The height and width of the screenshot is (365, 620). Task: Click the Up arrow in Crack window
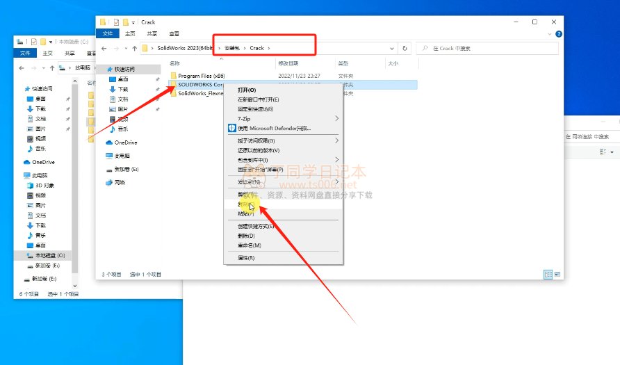[x=134, y=48]
